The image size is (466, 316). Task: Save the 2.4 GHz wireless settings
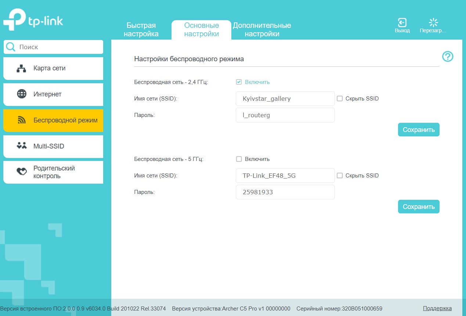[418, 130]
